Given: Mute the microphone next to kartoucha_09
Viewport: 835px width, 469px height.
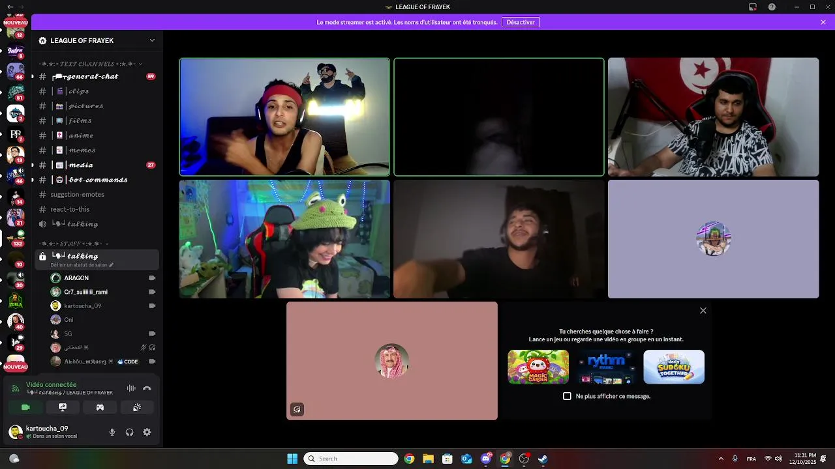Looking at the screenshot, I should (x=112, y=432).
